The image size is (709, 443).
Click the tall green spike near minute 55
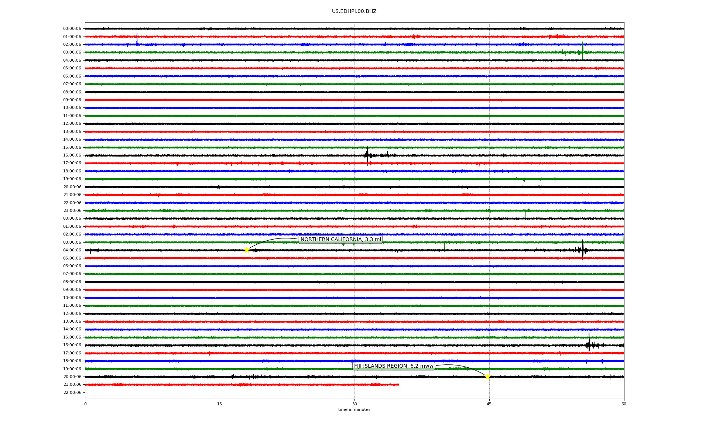click(583, 50)
